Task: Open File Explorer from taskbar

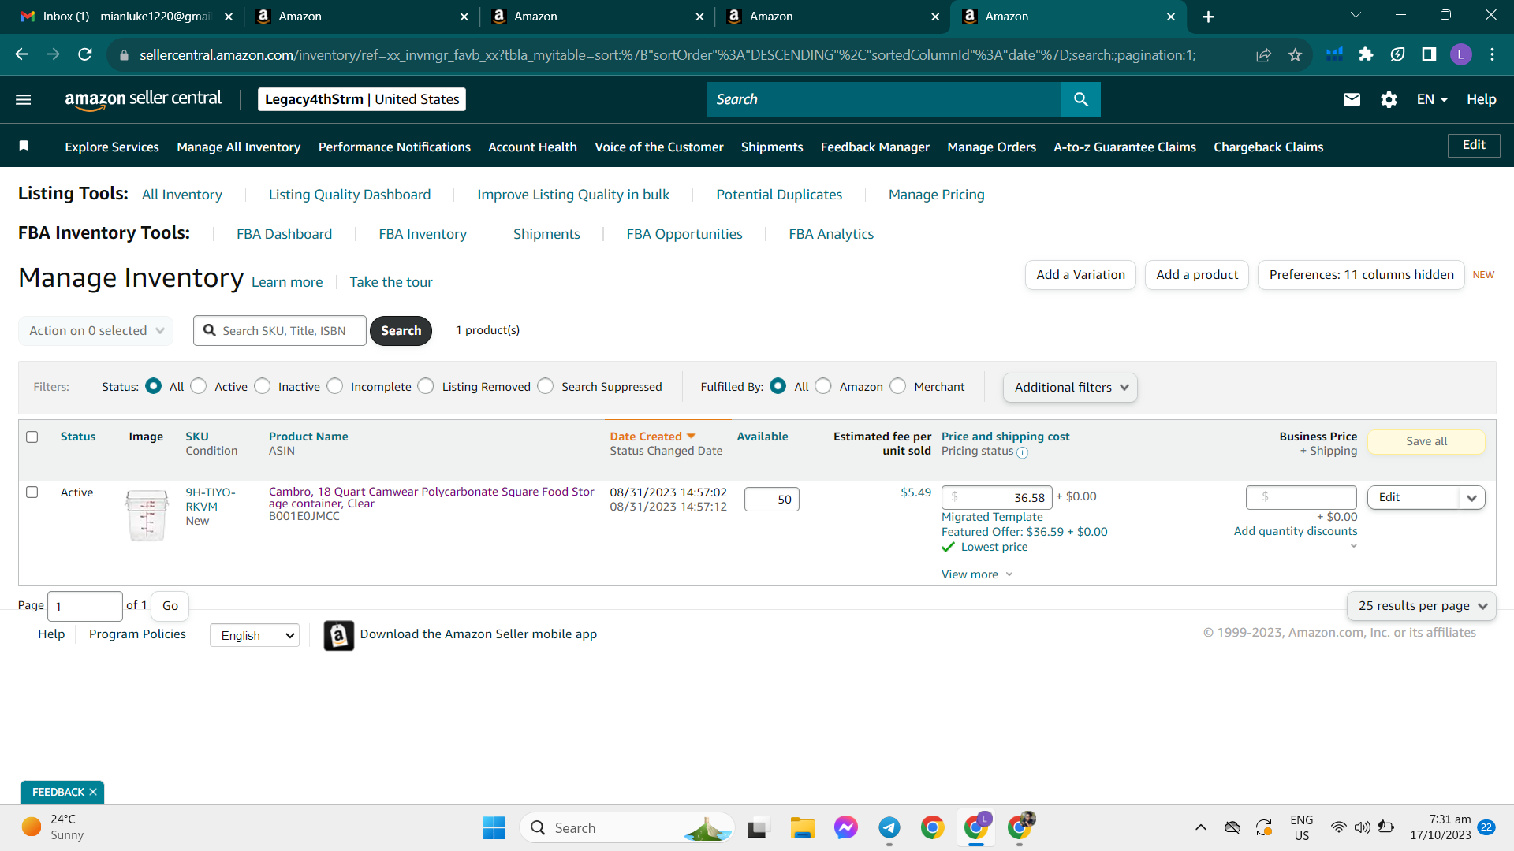Action: coord(802,827)
